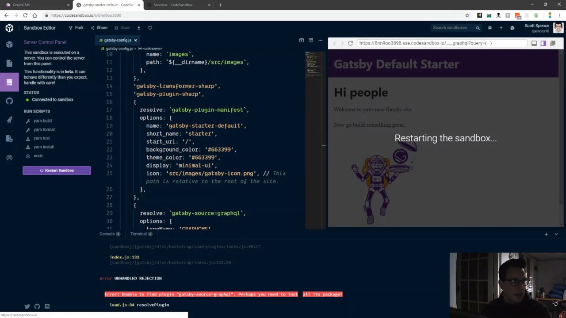Image resolution: width=566 pixels, height=318 pixels.
Task: Open the File Explorer sidebar icon
Action: pyautogui.click(x=9, y=63)
